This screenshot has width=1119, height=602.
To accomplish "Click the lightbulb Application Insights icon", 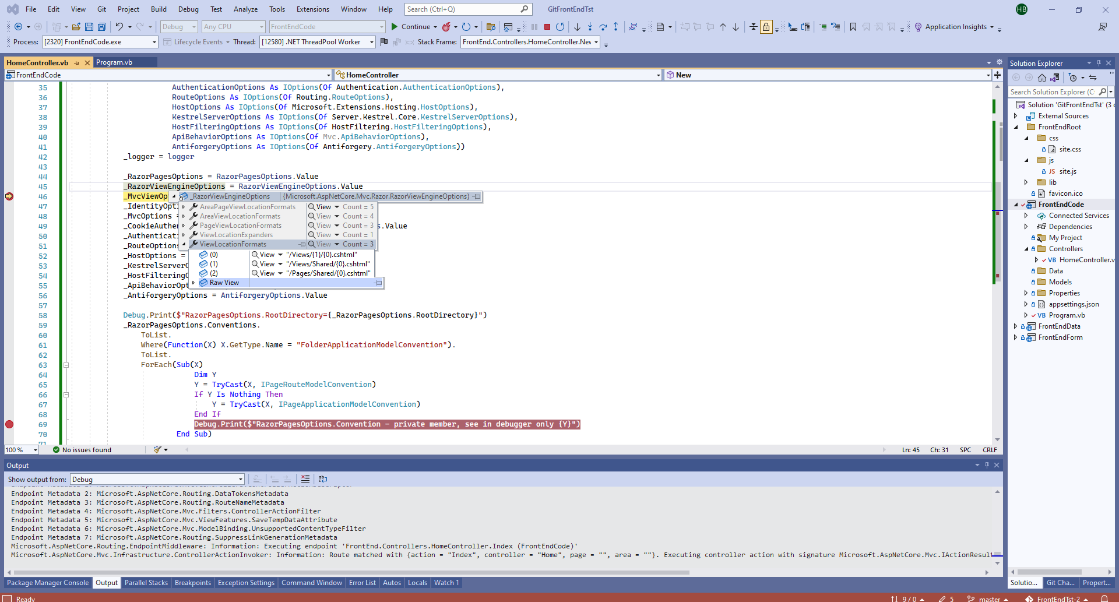I will tap(918, 27).
